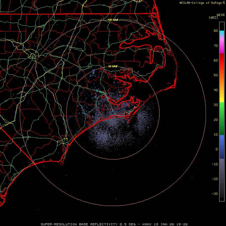226x226 pixels.
Task: Click the 50 NMI range ring label
Action: (113, 66)
